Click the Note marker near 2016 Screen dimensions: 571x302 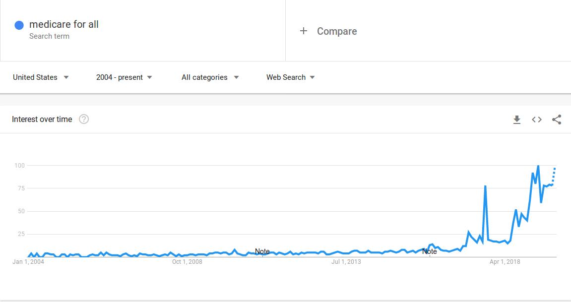click(x=429, y=251)
